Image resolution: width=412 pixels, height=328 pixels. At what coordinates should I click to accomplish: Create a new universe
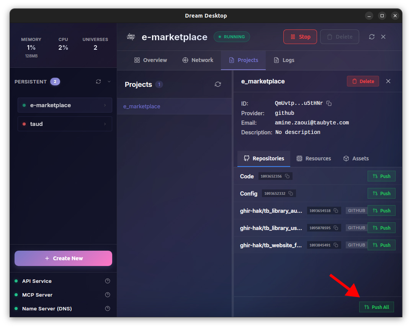63,258
